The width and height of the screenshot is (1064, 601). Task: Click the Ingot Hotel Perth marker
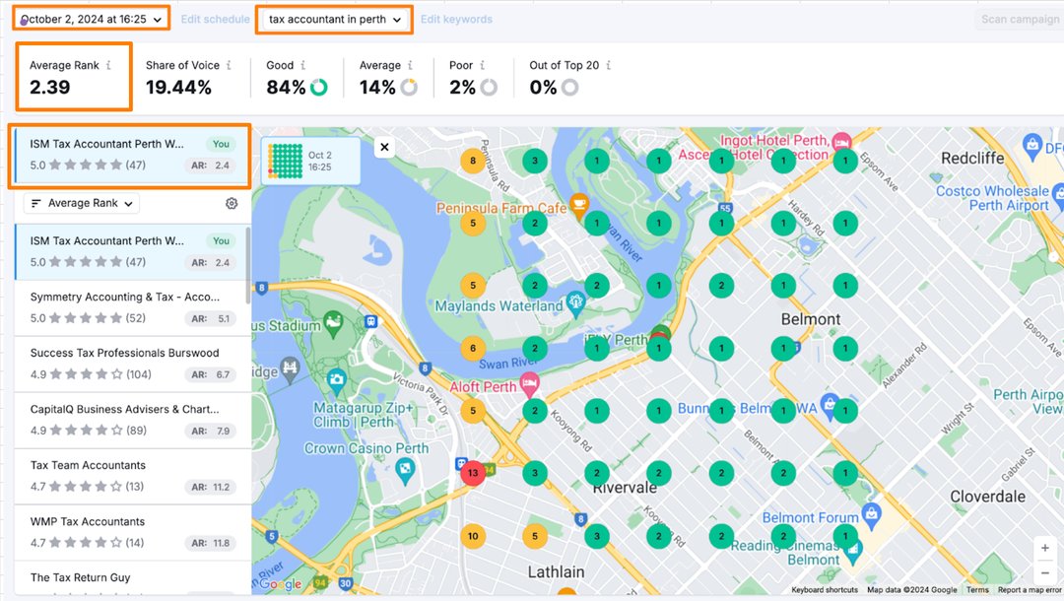pos(841,142)
